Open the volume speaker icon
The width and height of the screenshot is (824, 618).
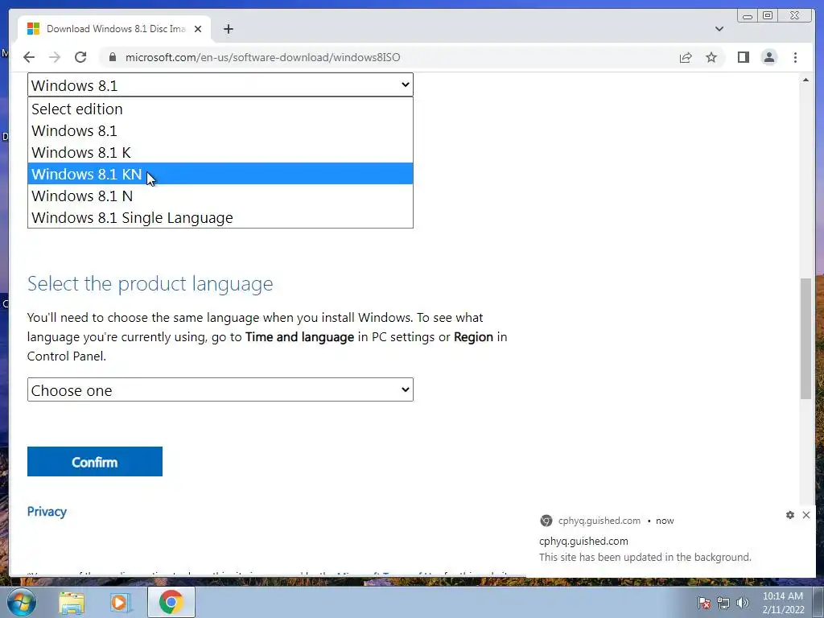[x=743, y=603]
